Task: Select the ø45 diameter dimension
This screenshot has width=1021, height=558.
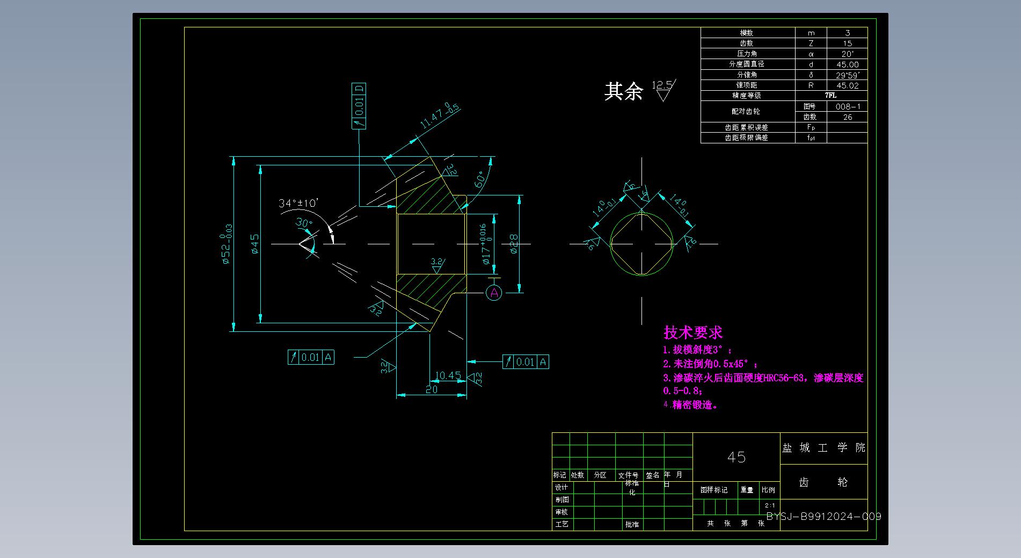Action: [254, 244]
